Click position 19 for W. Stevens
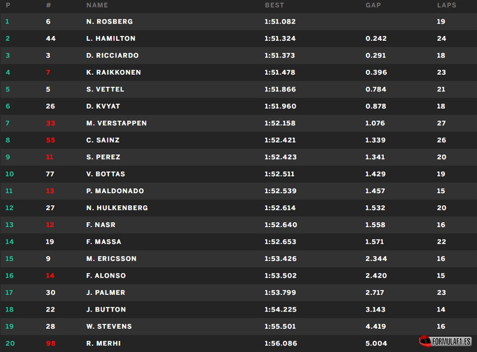The height and width of the screenshot is (352, 477). coord(10,327)
